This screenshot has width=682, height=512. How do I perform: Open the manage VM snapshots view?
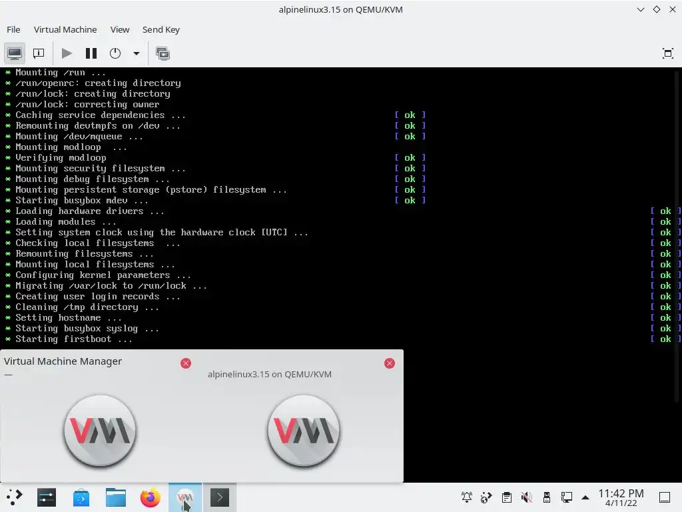coord(163,53)
